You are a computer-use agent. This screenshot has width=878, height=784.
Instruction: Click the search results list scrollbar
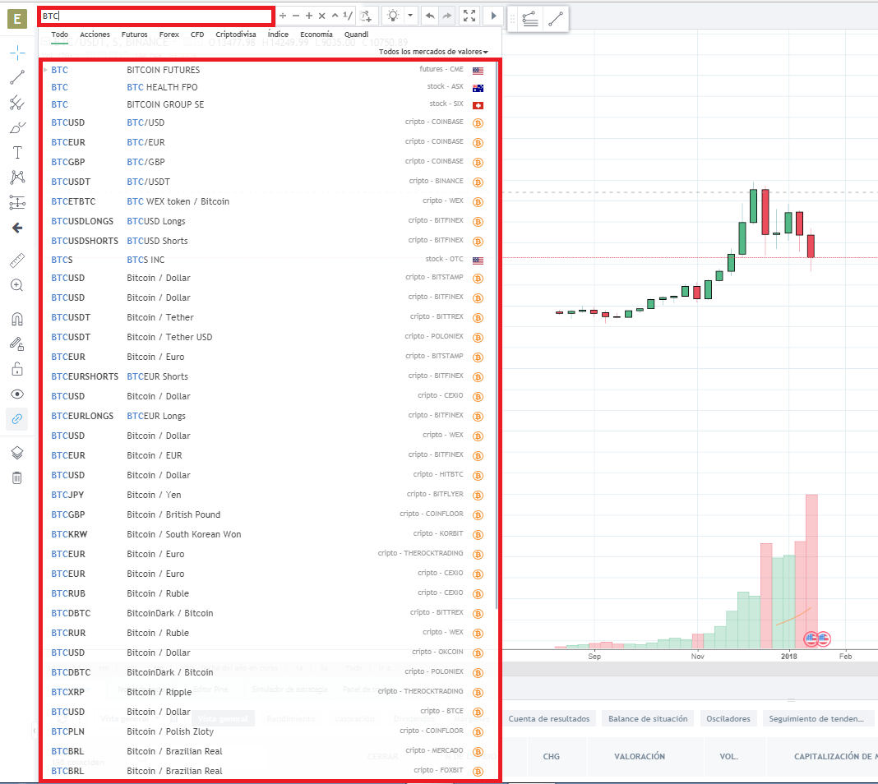[497, 336]
